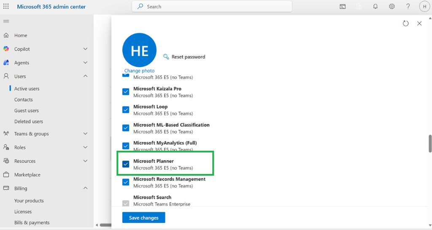The height and width of the screenshot is (230, 432).
Task: Uncheck Microsoft Kaizala Pro checkbox
Action: tap(126, 91)
